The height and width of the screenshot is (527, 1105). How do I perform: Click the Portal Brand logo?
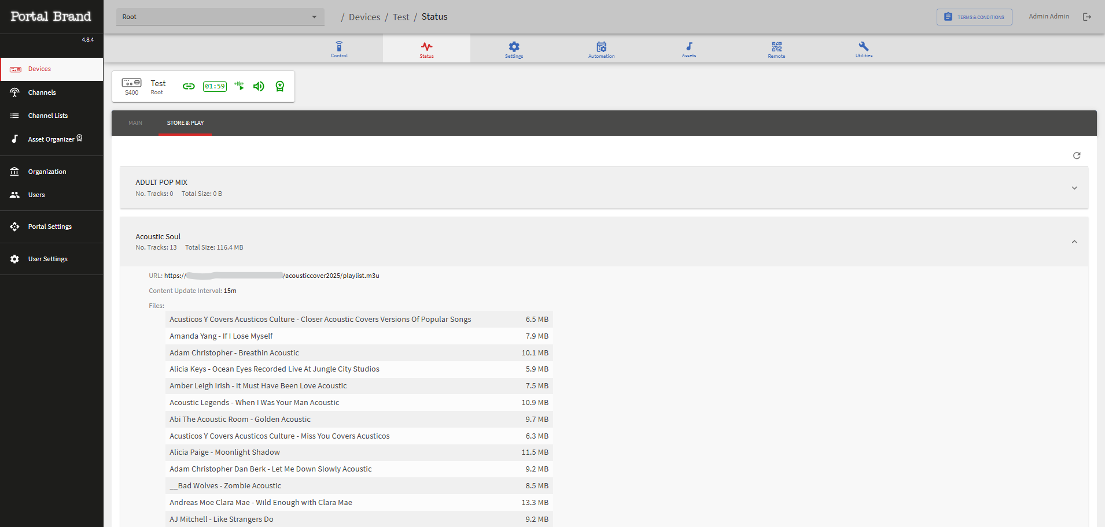tap(51, 16)
